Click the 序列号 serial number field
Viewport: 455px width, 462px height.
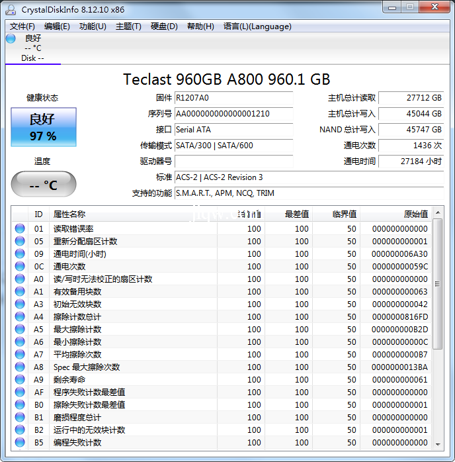[233, 114]
